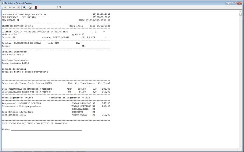Screen dimensions: 244x152
Task: Click the previous page arrow
Action: click(9, 7)
